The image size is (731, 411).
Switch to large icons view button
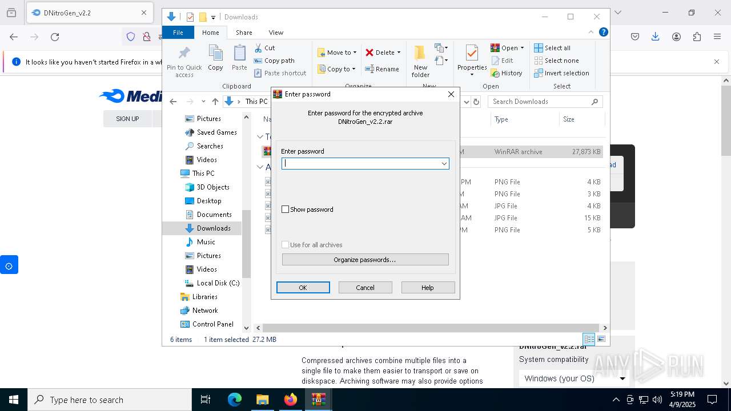pyautogui.click(x=601, y=339)
